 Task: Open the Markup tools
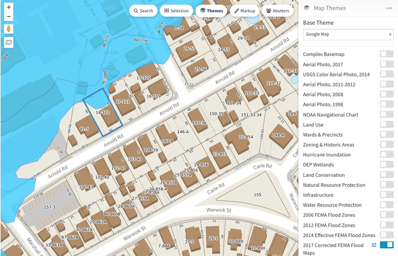[x=245, y=10]
